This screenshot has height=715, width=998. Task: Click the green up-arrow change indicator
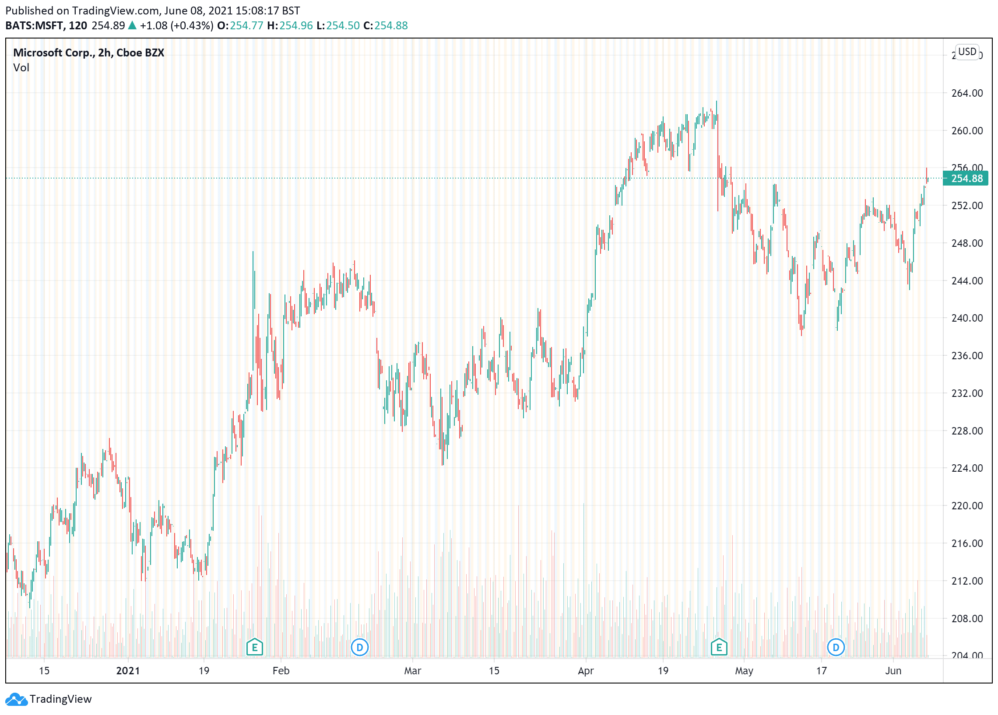pyautogui.click(x=132, y=25)
